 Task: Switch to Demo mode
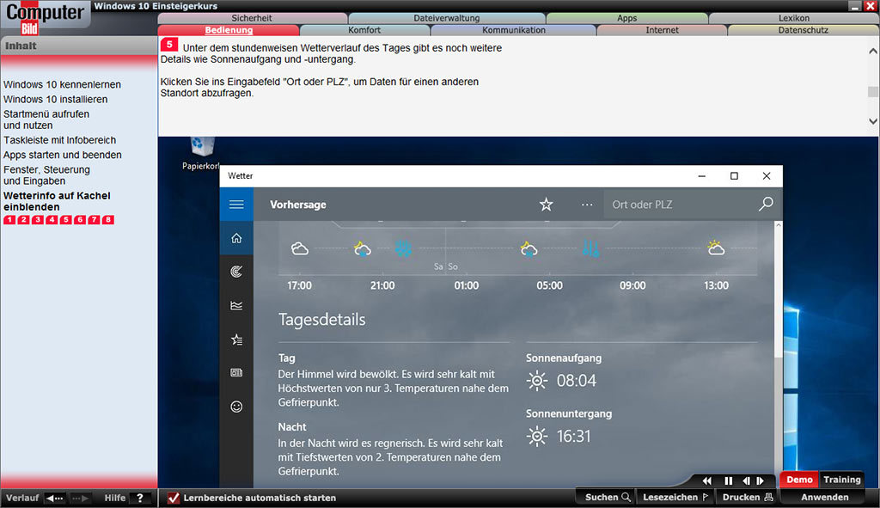click(x=799, y=480)
